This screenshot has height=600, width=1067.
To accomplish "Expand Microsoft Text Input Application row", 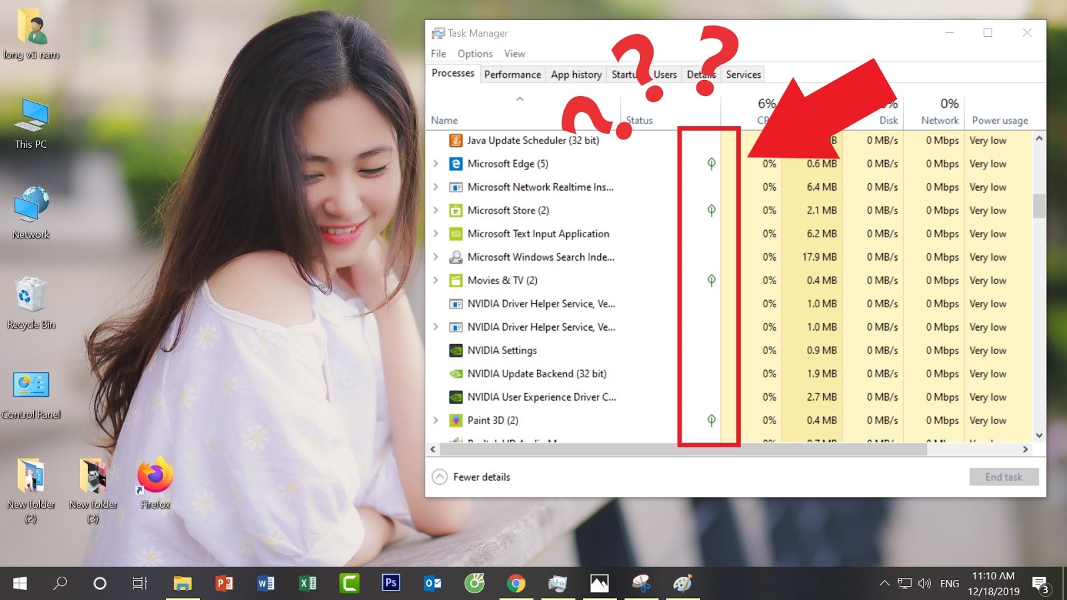I will click(435, 234).
